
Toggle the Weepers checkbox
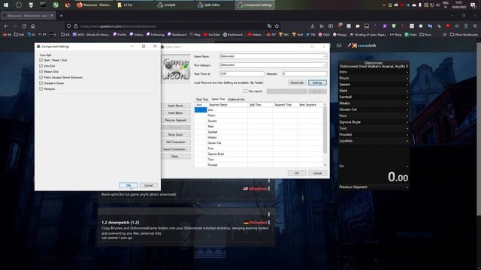click(x=41, y=88)
